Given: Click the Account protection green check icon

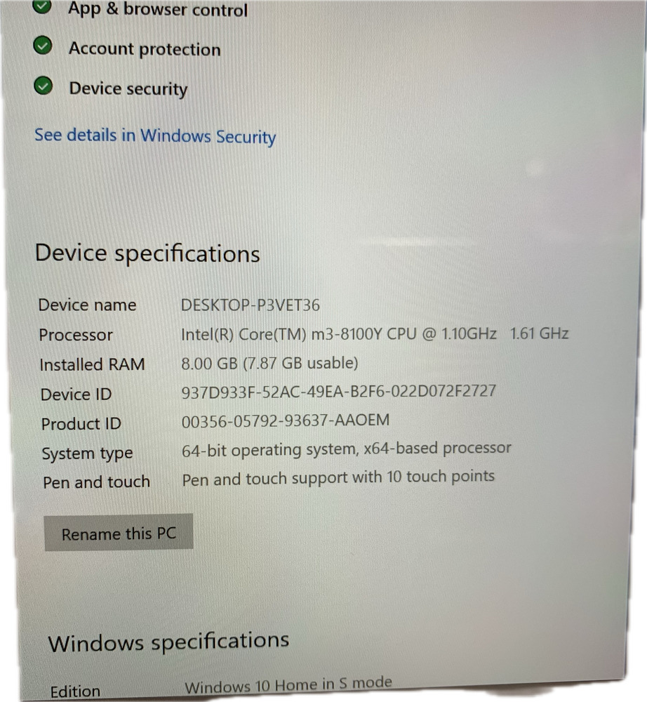Looking at the screenshot, I should point(43,45).
